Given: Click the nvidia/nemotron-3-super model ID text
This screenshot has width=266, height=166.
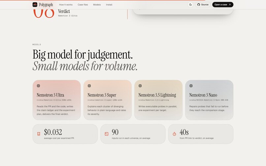Looking at the screenshot, I should 105,100.
